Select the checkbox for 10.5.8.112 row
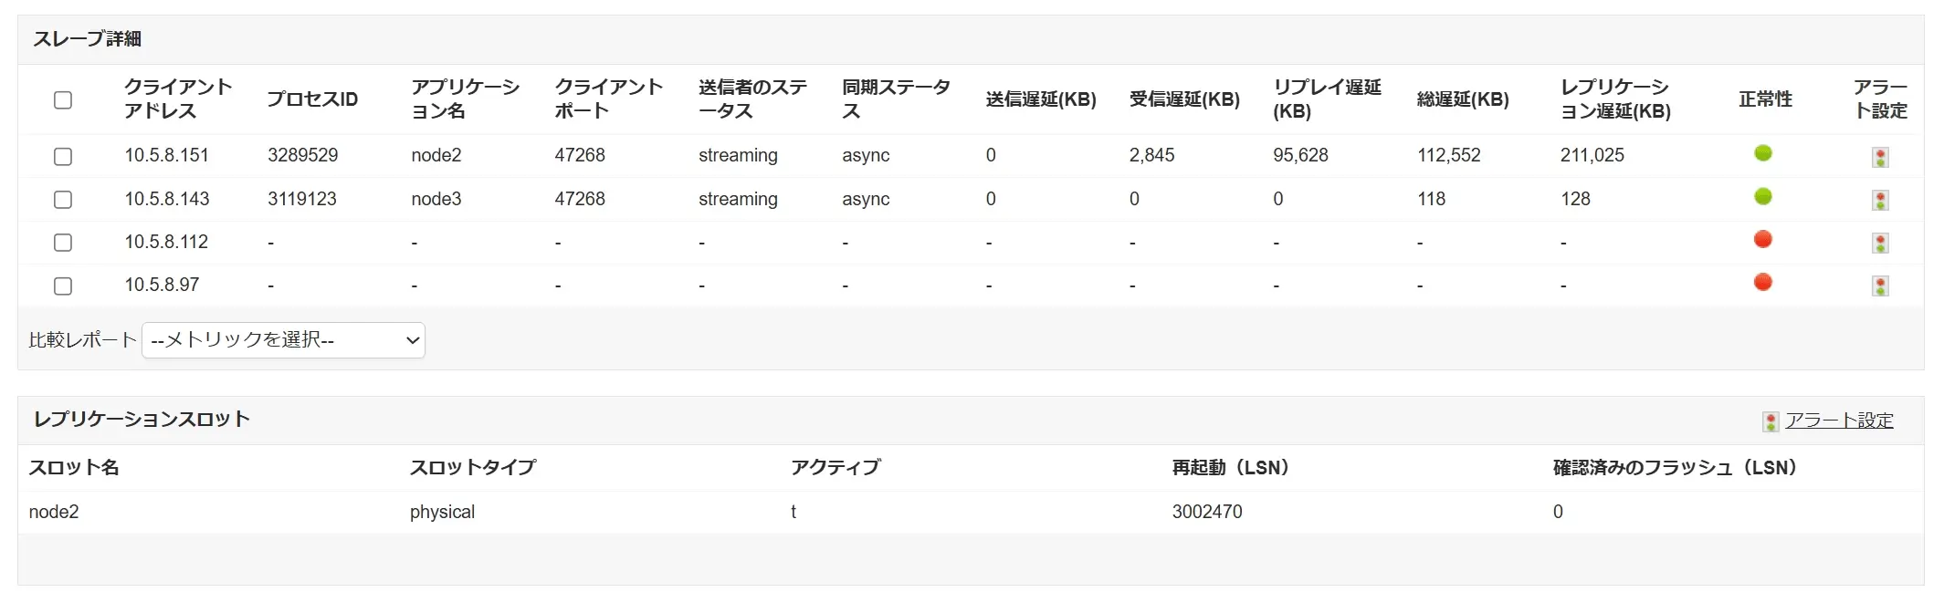 pos(63,242)
